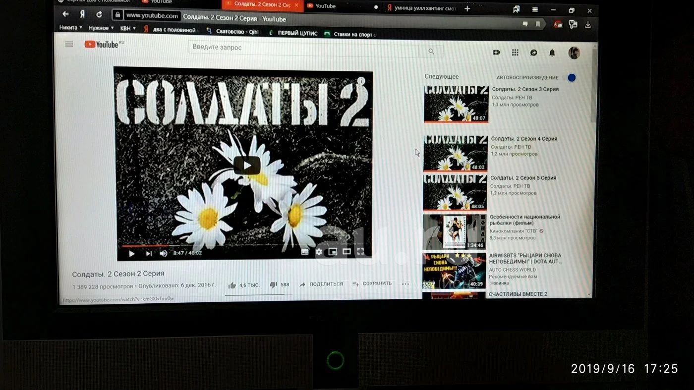
Task: Open the YouTube hamburger guide menu
Action: (x=69, y=44)
